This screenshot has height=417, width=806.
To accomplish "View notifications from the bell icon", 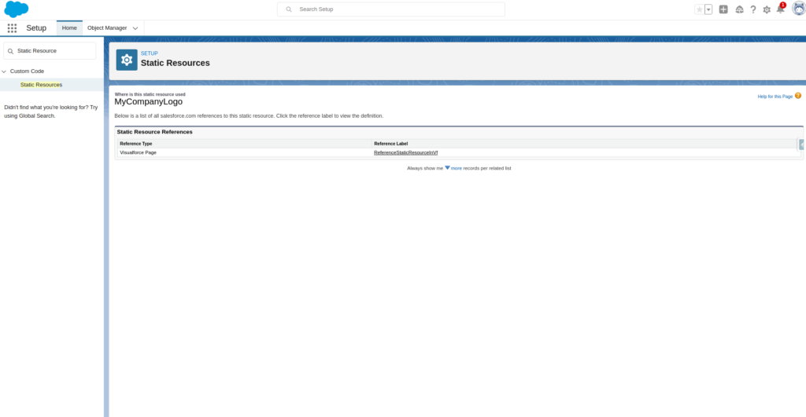I will [x=780, y=9].
